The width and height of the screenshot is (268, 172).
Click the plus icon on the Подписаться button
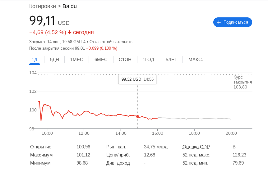coord(219,22)
